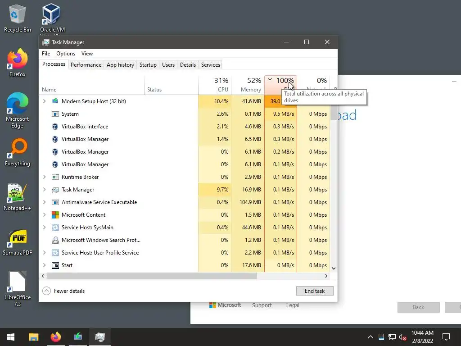Click the Service Host: SysMain gear icon

tap(55, 228)
